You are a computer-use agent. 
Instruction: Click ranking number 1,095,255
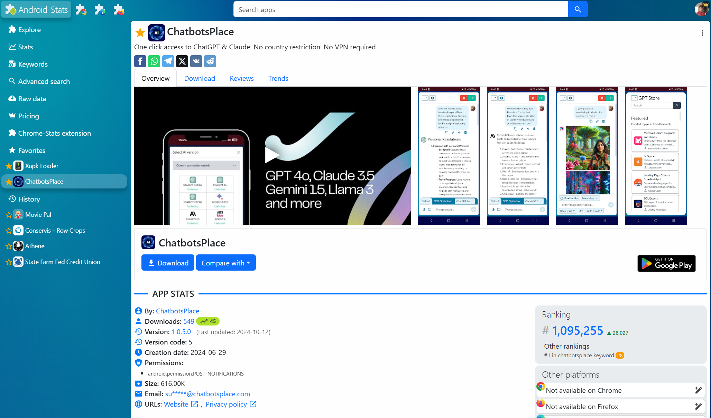[578, 331]
